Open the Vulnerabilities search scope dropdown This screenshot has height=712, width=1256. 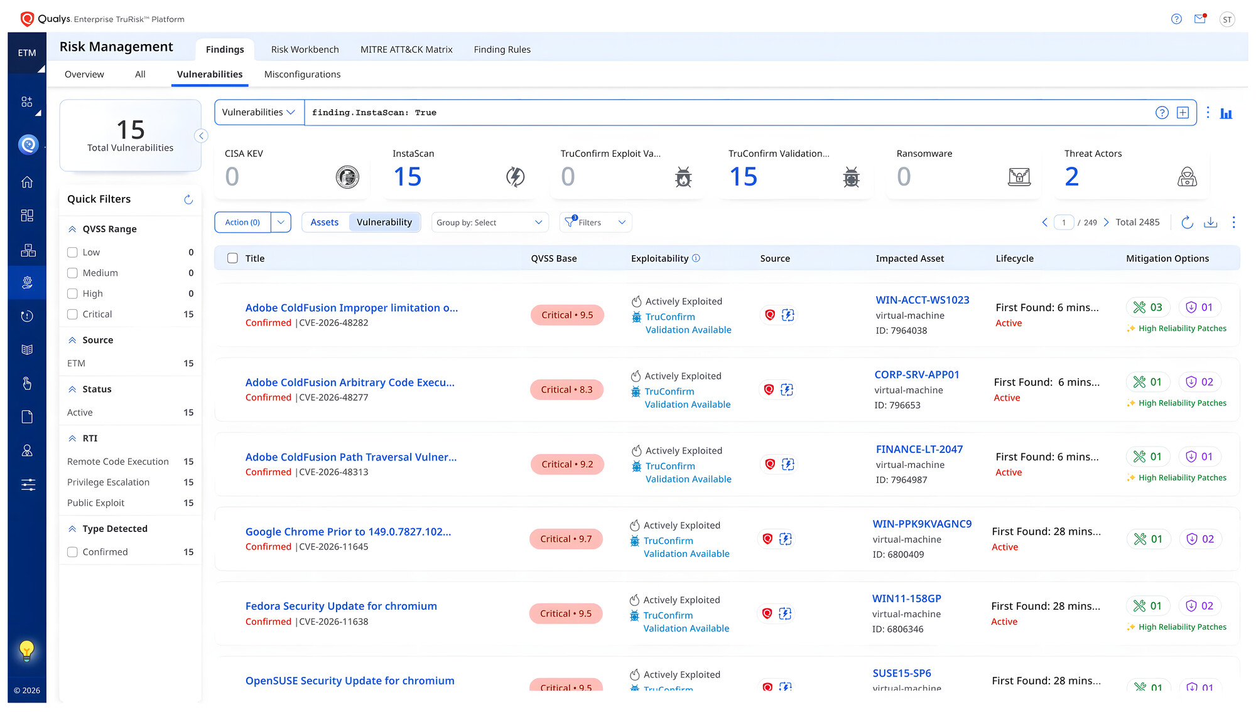pyautogui.click(x=259, y=113)
